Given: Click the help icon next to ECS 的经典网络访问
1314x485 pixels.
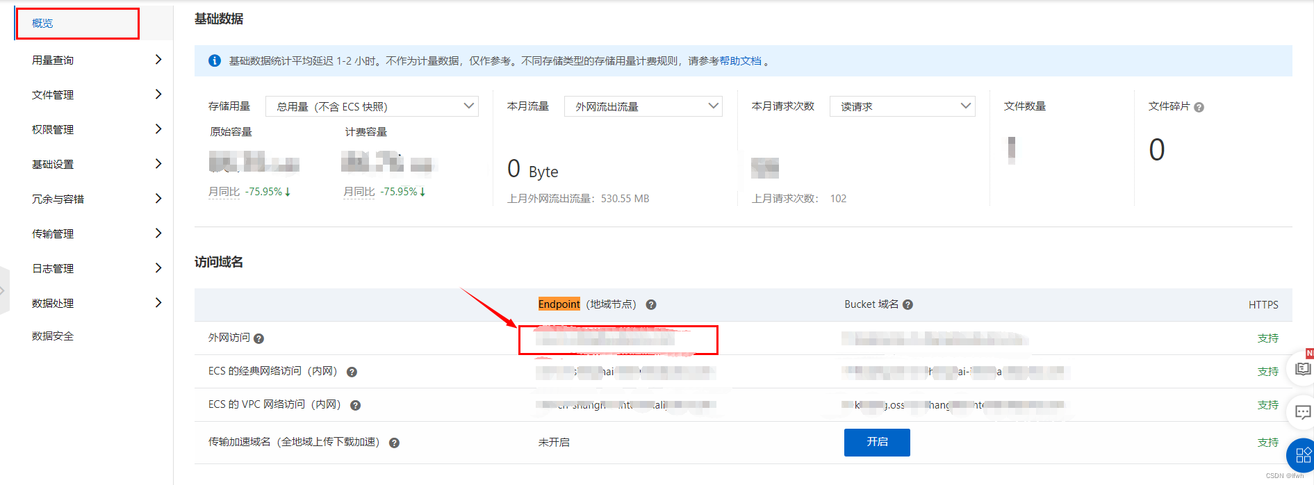Looking at the screenshot, I should click(352, 372).
